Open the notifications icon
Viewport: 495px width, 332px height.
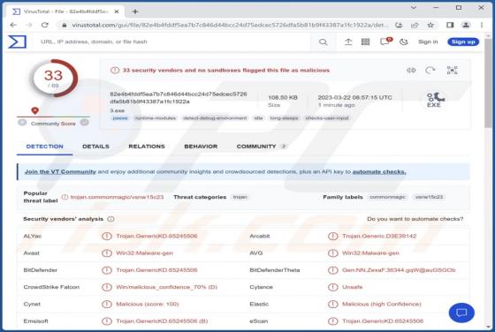point(385,41)
